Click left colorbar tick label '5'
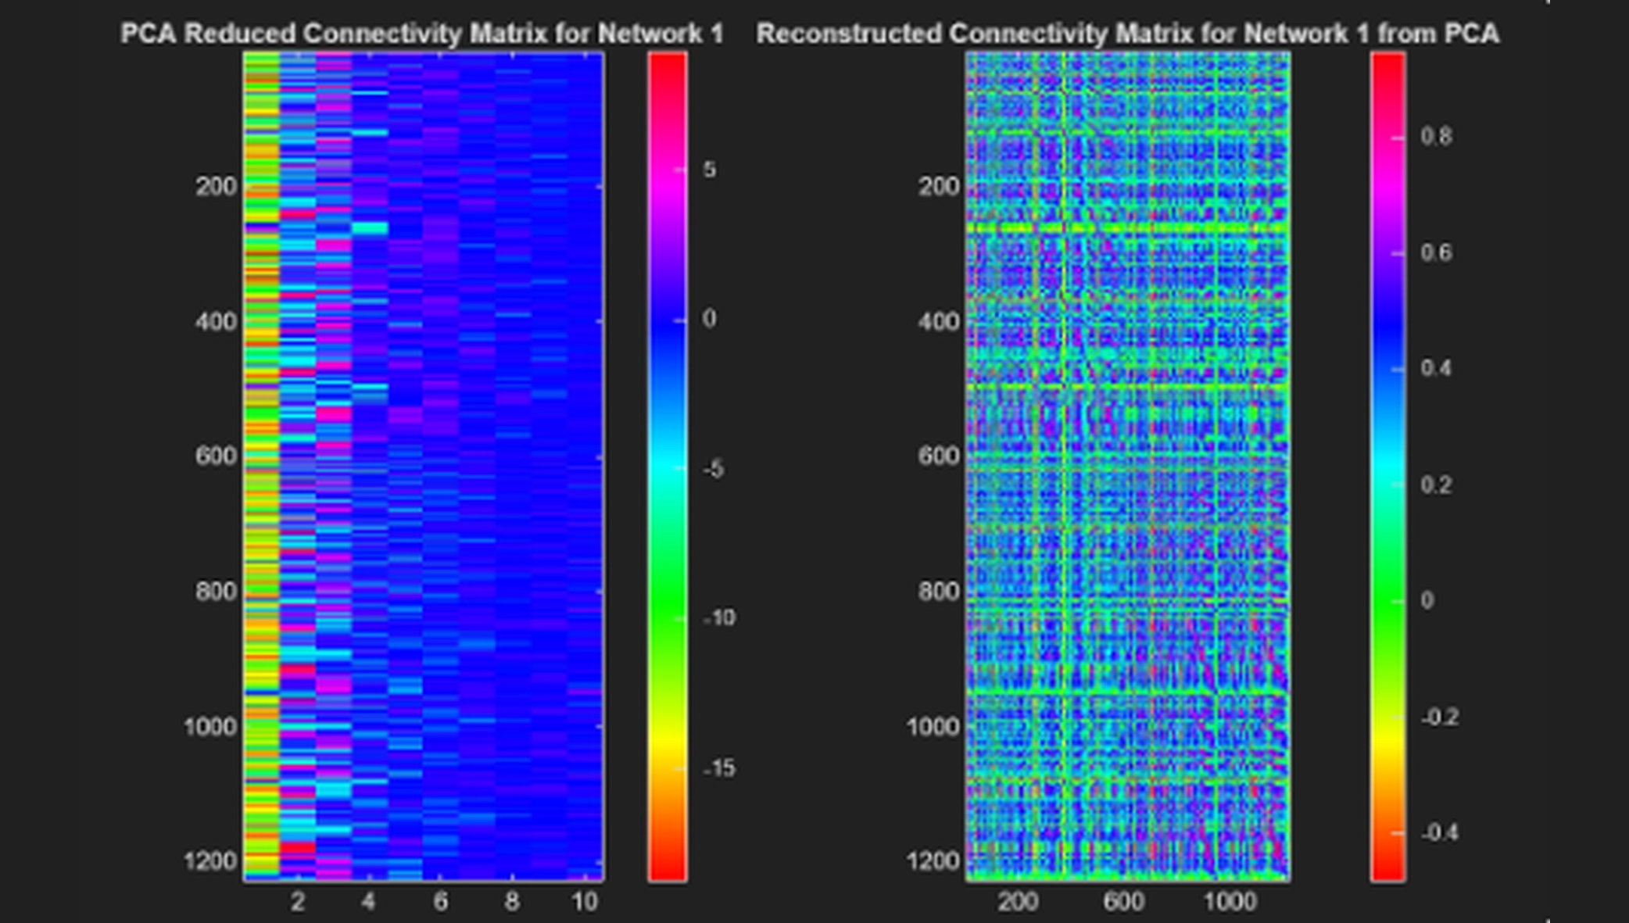Image resolution: width=1629 pixels, height=923 pixels. tap(709, 170)
